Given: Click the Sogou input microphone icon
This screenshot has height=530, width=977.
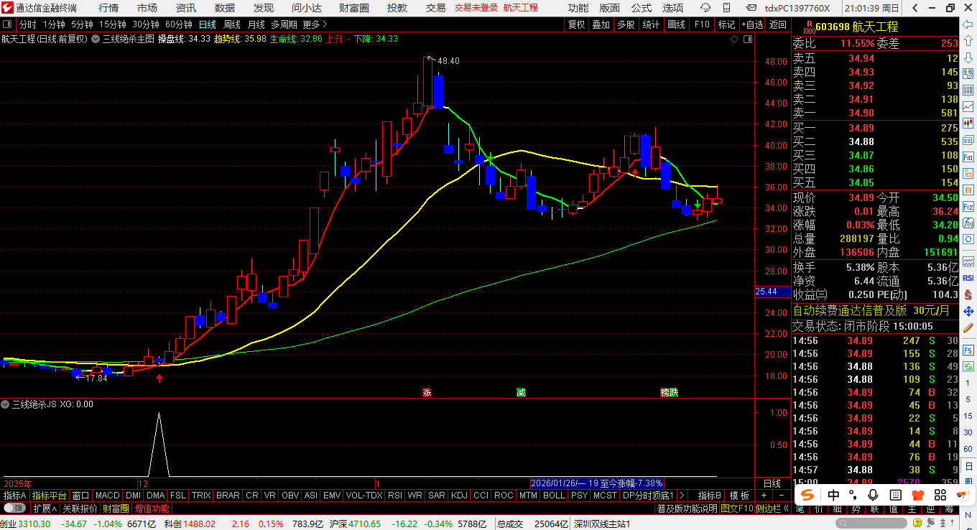Looking at the screenshot, I should pos(873,495).
